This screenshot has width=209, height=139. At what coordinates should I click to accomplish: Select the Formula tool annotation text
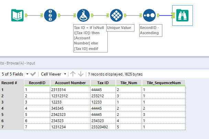90,38
